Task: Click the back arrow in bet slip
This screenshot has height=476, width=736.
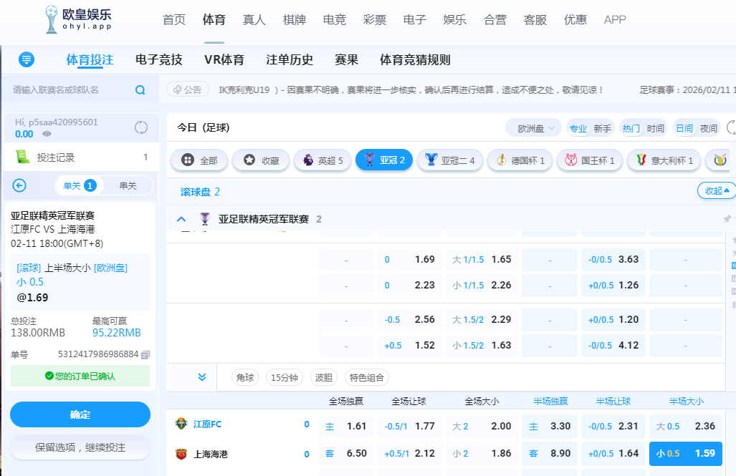Action: (20, 185)
